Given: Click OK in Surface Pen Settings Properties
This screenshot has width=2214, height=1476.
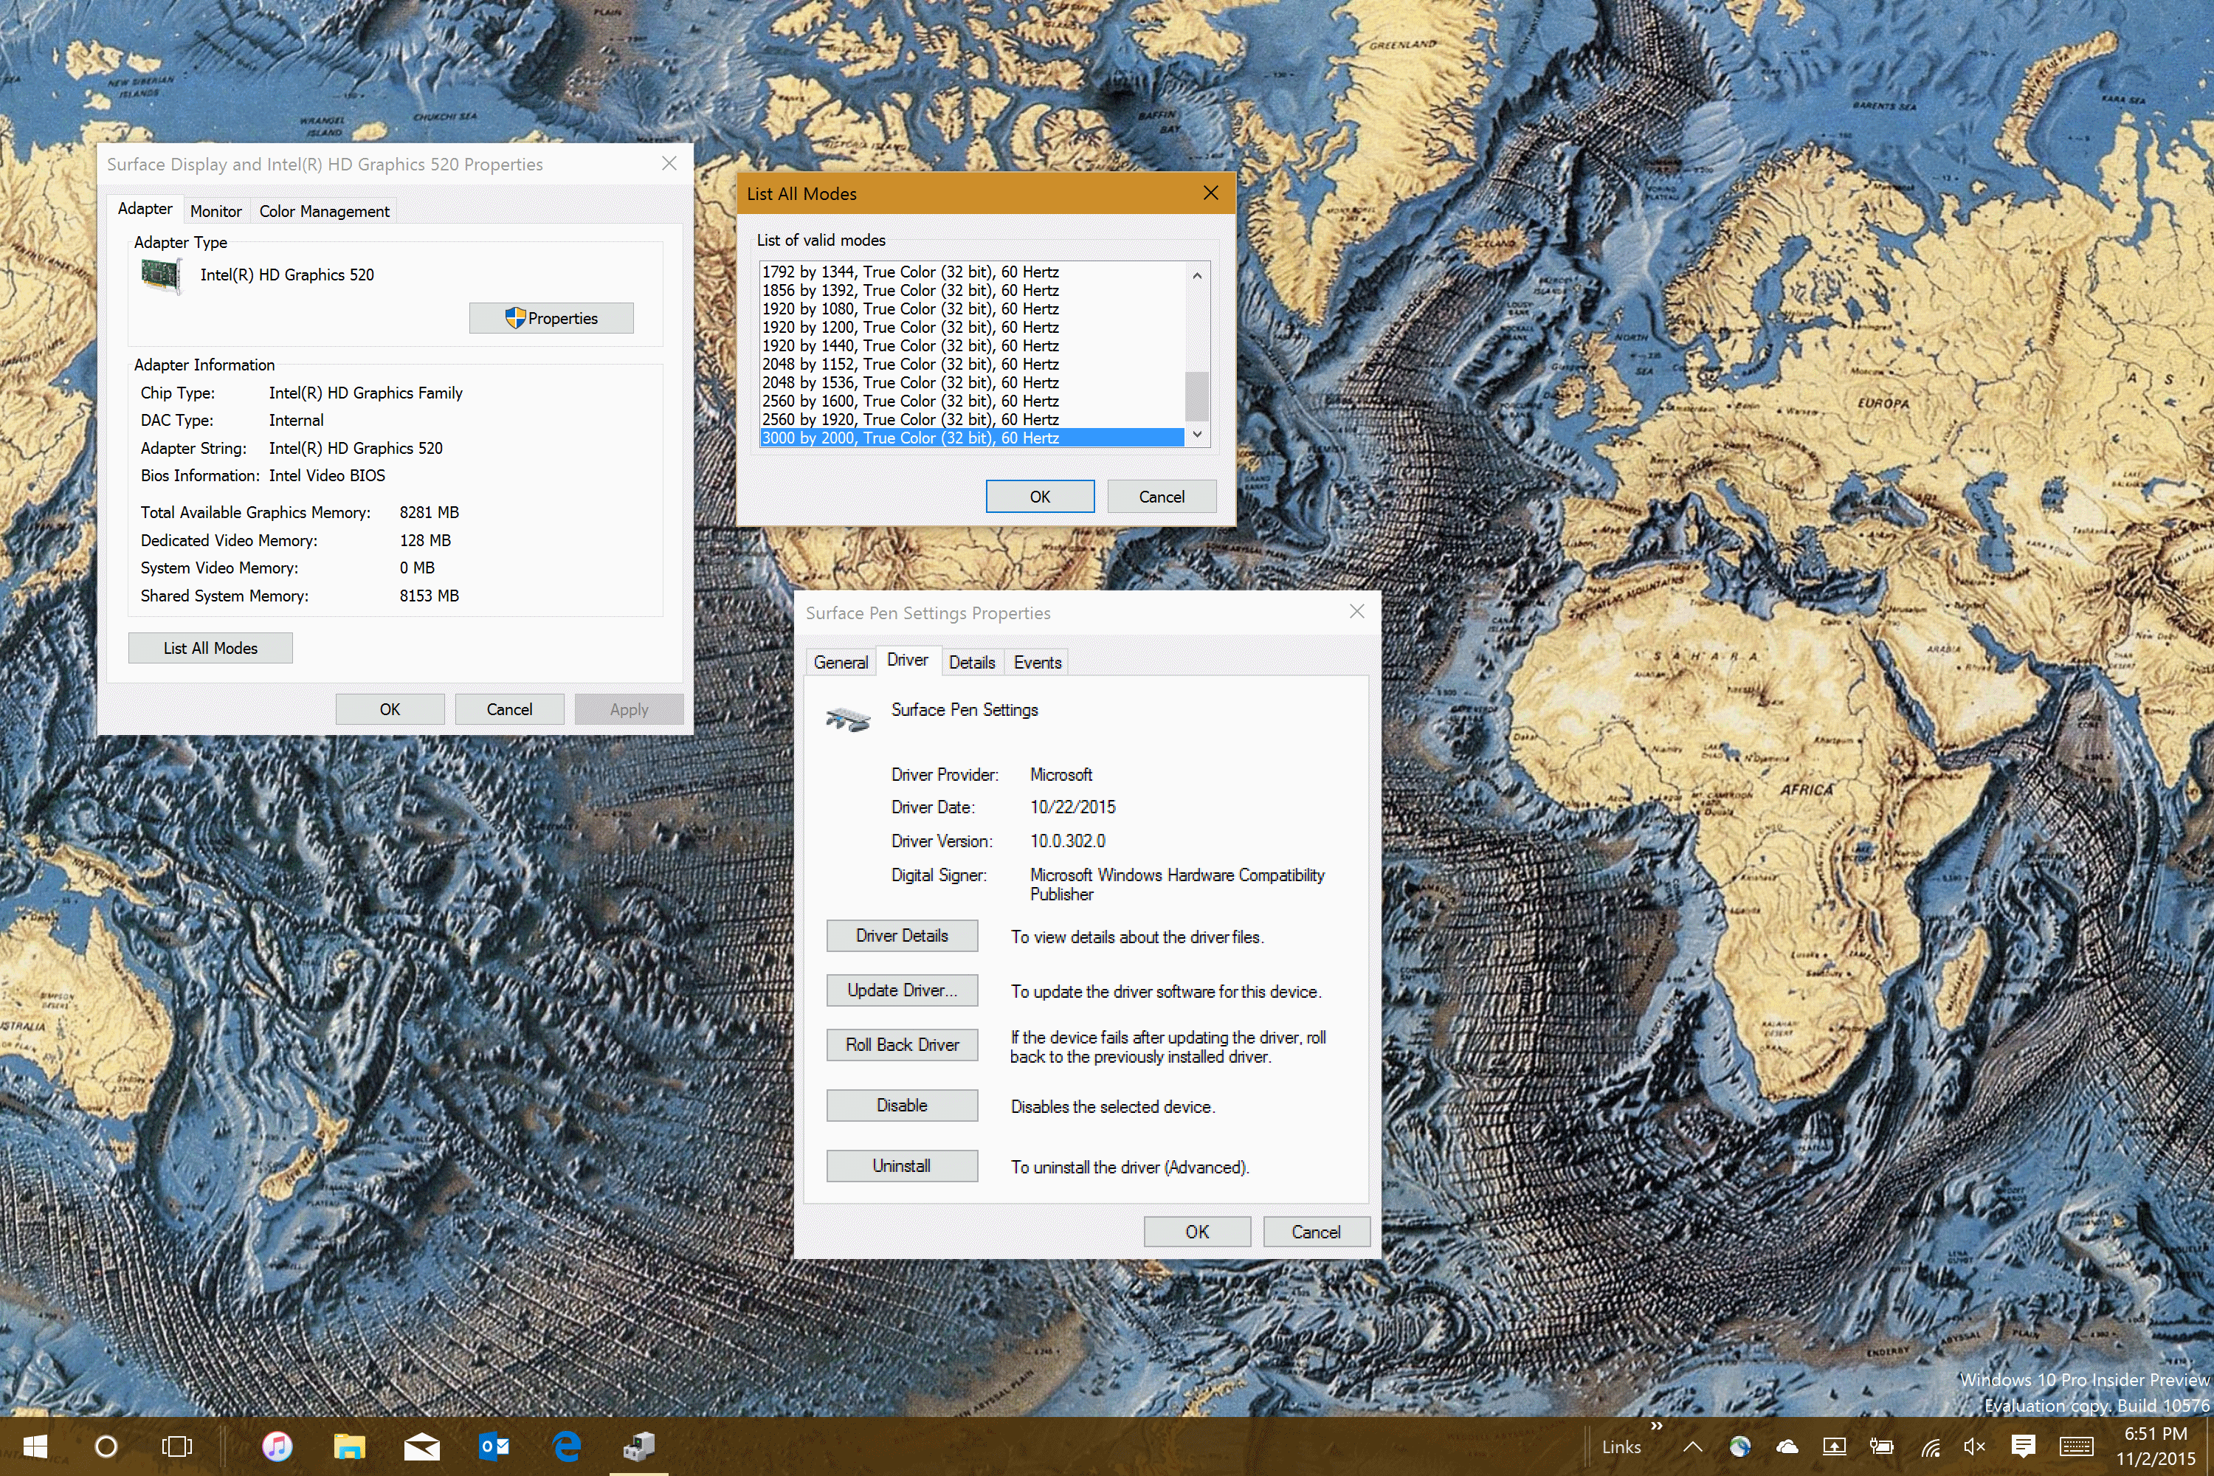Looking at the screenshot, I should click(1197, 1231).
